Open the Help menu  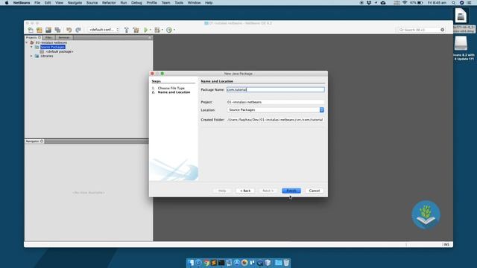[209, 3]
